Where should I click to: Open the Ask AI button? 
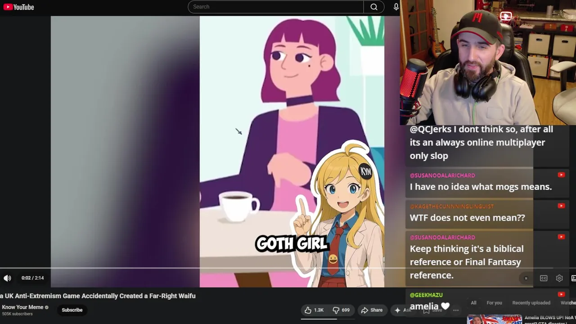[402, 310]
